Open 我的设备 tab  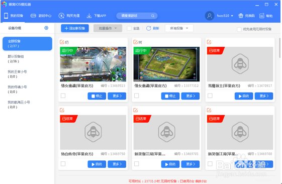[x=14, y=16]
